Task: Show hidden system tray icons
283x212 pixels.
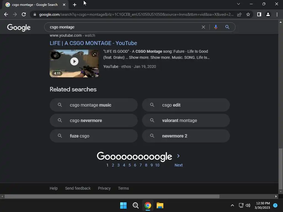Action: tap(232, 205)
